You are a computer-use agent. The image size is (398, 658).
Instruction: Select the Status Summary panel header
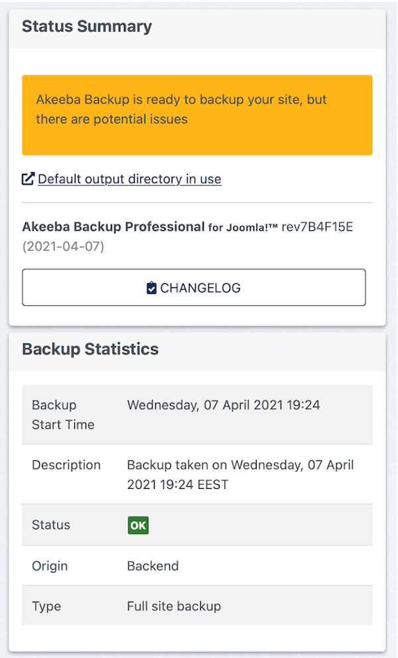click(197, 29)
